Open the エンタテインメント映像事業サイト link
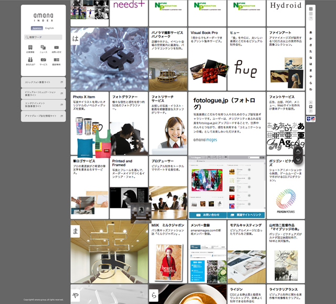 [x=43, y=105]
